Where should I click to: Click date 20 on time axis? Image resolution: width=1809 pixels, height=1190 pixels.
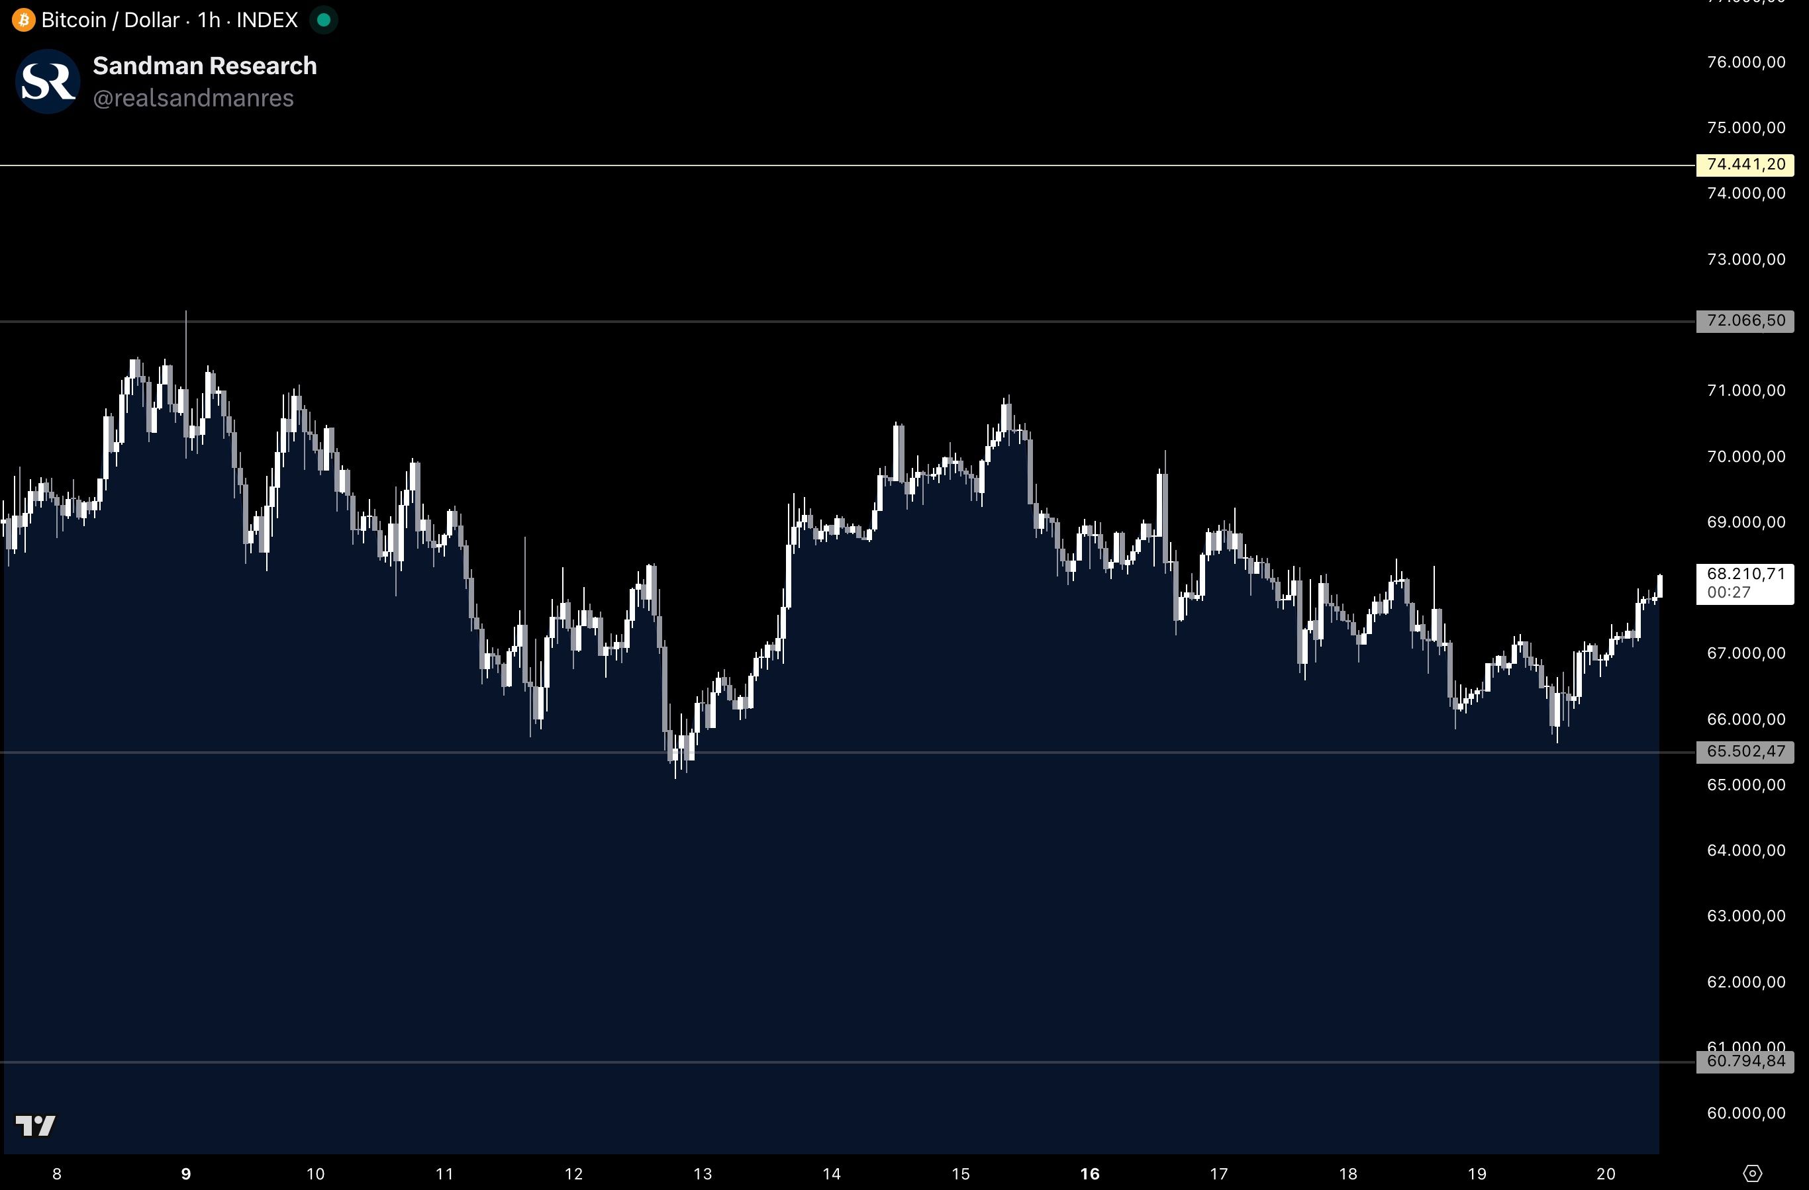[x=1605, y=1173]
